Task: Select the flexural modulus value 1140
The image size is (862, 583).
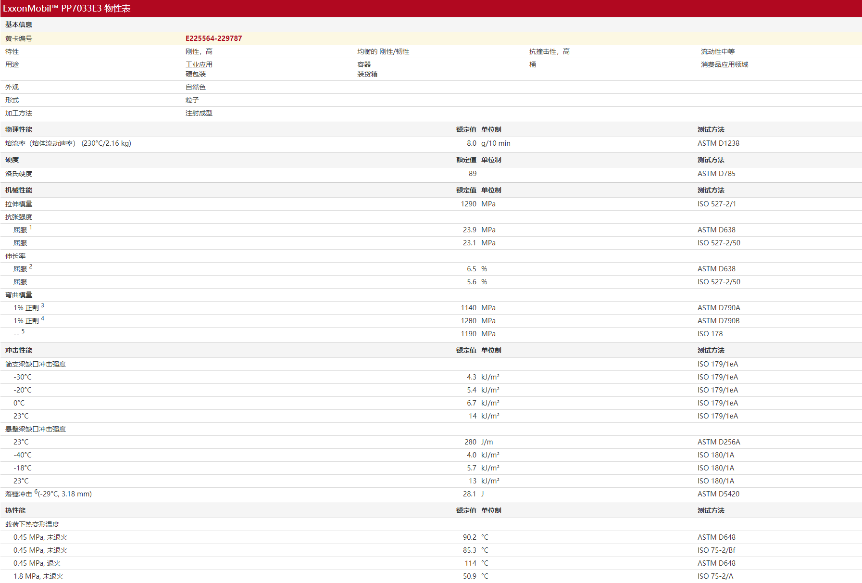Action: tap(469, 308)
